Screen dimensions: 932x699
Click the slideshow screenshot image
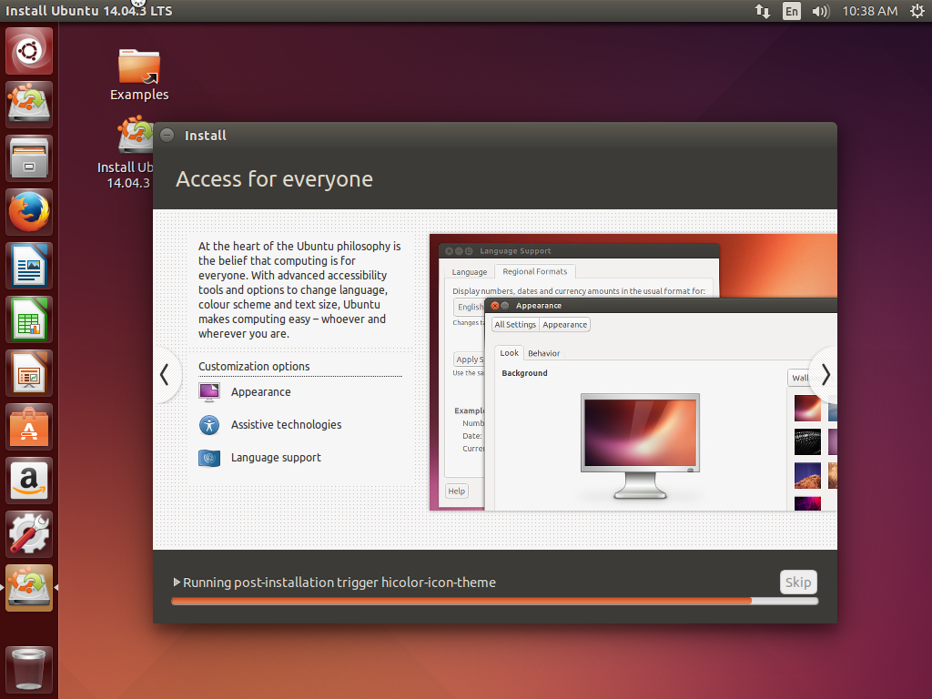point(633,372)
